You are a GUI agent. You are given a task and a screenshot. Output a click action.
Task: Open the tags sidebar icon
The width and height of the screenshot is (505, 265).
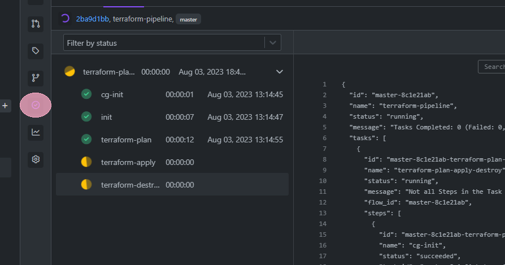click(x=36, y=50)
